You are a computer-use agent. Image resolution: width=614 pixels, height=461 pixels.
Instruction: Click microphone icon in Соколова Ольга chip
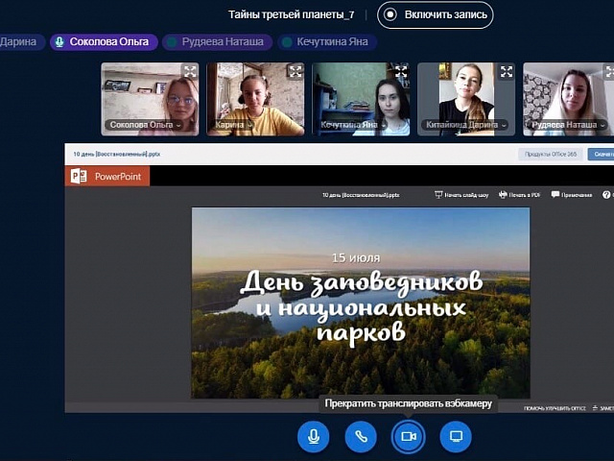coord(59,42)
